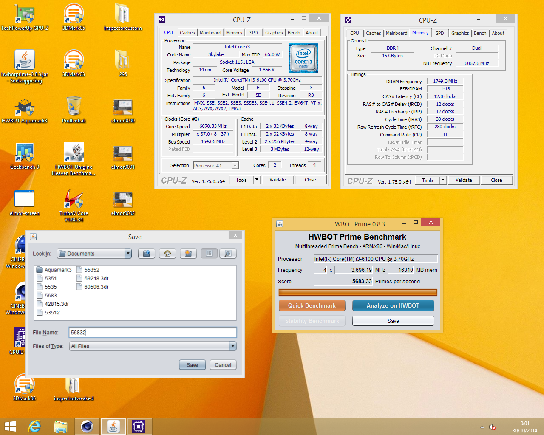
Task: Switch to HWBOT Prime Java taskbar item
Action: click(x=113, y=427)
